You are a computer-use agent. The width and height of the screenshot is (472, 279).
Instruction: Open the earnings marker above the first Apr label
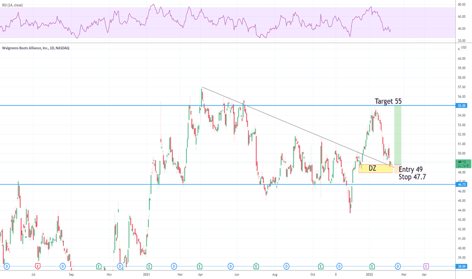point(199,266)
